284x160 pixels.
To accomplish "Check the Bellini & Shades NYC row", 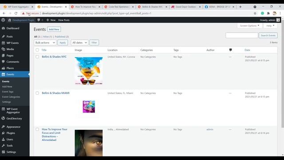I will [37, 57].
